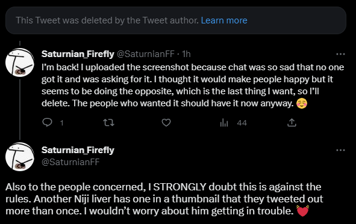Click the @SaturnianFF handle under the bottom name
Screen dimensions: 356x224
70,162
